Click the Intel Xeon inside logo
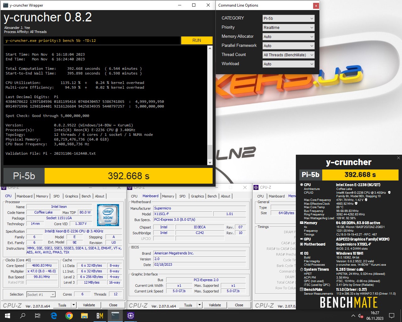 pyautogui.click(x=108, y=215)
